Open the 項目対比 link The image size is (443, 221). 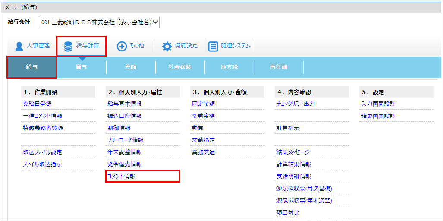click(288, 212)
